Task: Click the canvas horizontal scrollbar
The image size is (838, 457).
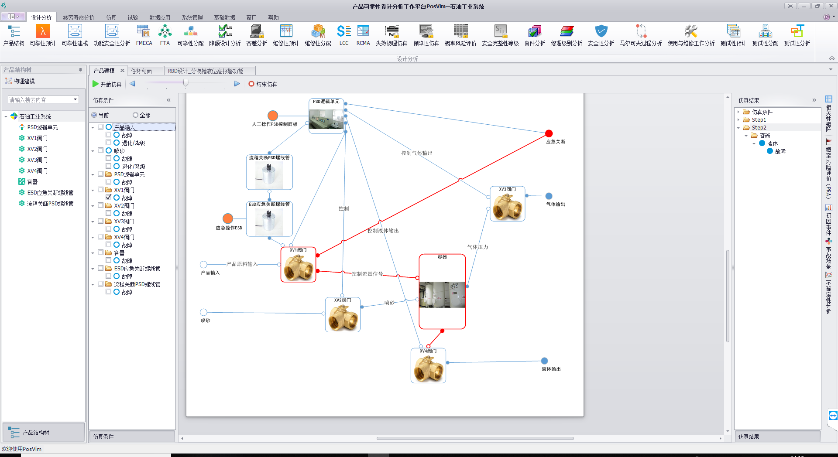Action: 475,438
